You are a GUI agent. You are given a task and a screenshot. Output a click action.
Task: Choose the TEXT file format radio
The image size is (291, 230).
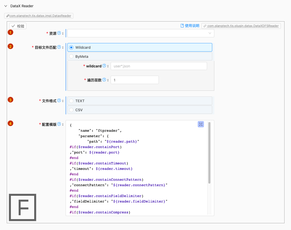(140, 101)
